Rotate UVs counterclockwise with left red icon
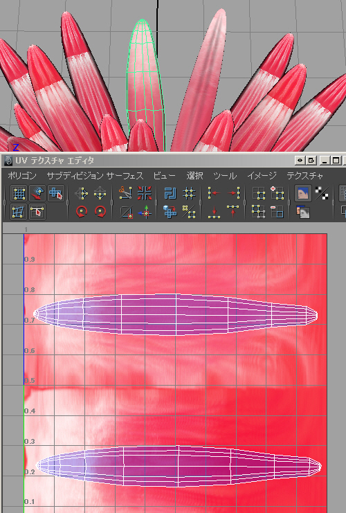This screenshot has height=513, width=346. click(82, 212)
